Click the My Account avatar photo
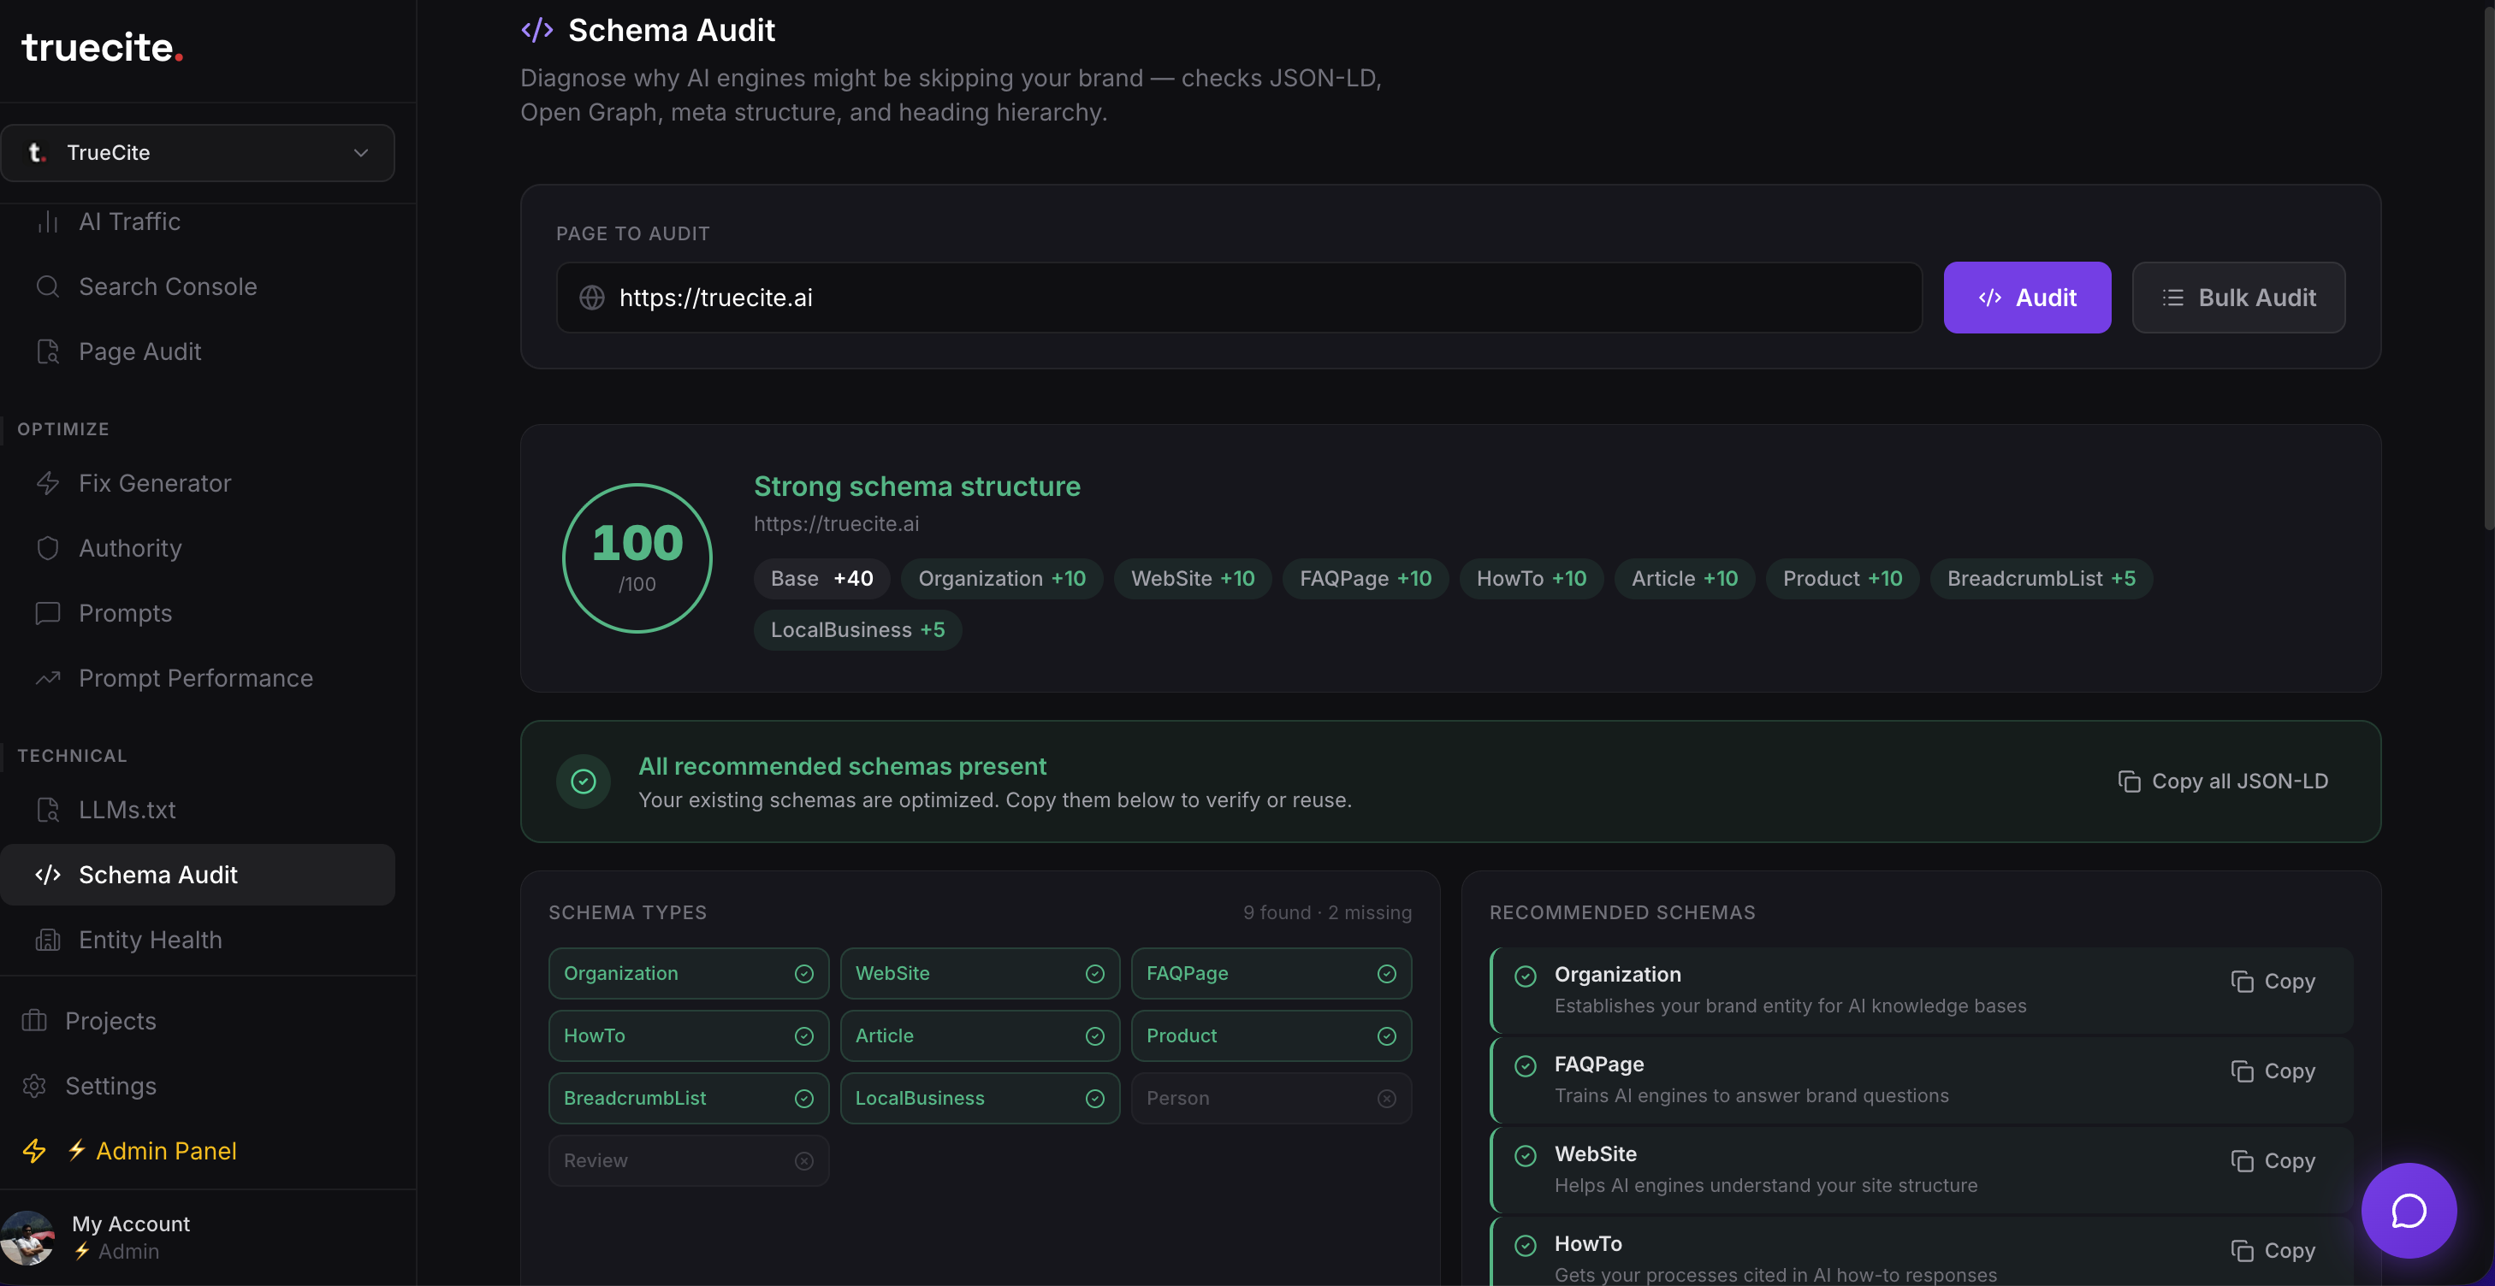Image resolution: width=2495 pixels, height=1286 pixels. [28, 1237]
